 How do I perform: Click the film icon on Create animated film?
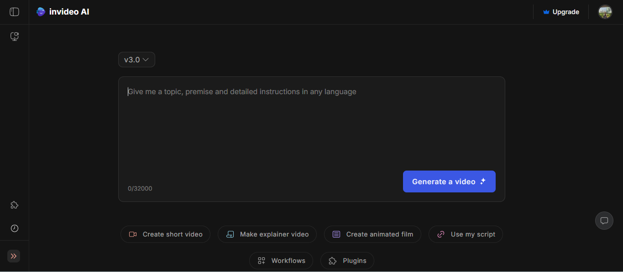point(336,234)
